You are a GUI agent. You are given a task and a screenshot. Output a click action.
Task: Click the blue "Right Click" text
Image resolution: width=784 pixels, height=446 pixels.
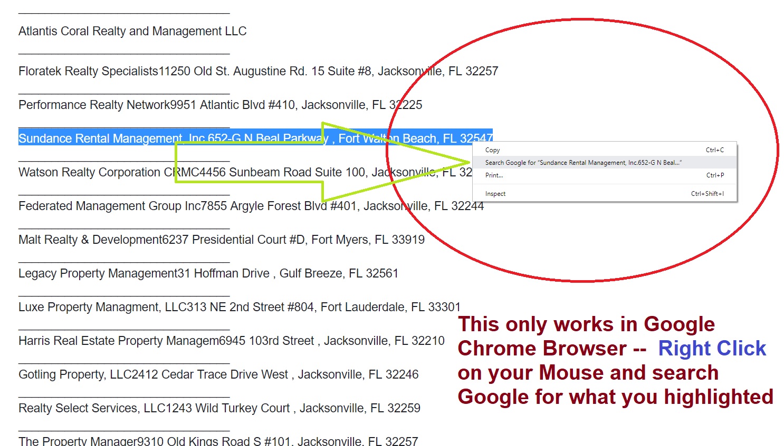tap(712, 349)
